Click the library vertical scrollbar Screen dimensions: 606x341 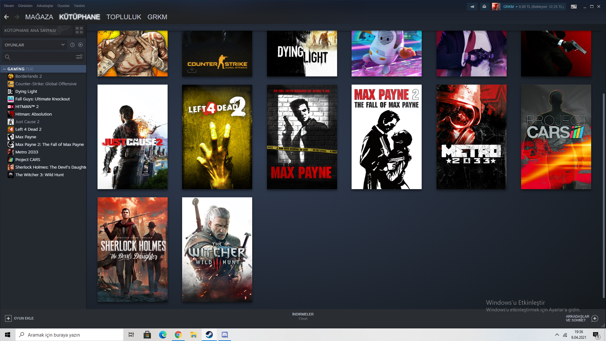coord(603,196)
